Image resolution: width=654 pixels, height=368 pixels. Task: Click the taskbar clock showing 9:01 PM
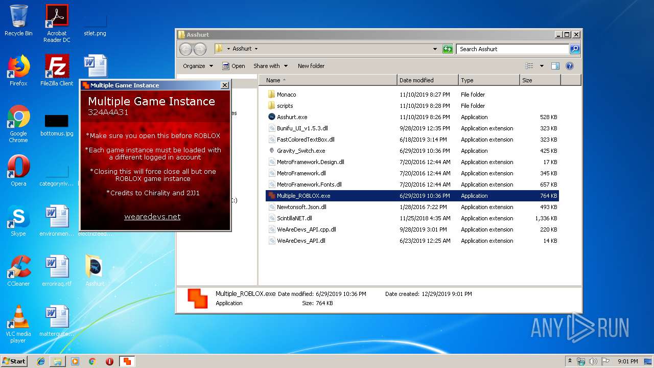627,361
